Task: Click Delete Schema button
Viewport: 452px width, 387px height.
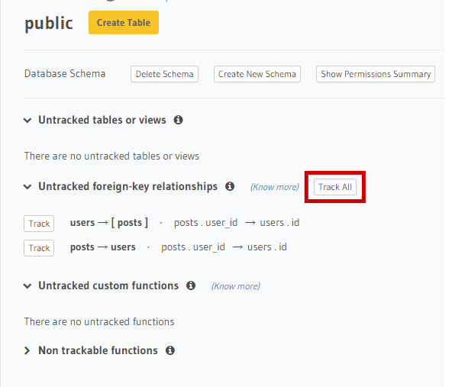Action: (164, 74)
